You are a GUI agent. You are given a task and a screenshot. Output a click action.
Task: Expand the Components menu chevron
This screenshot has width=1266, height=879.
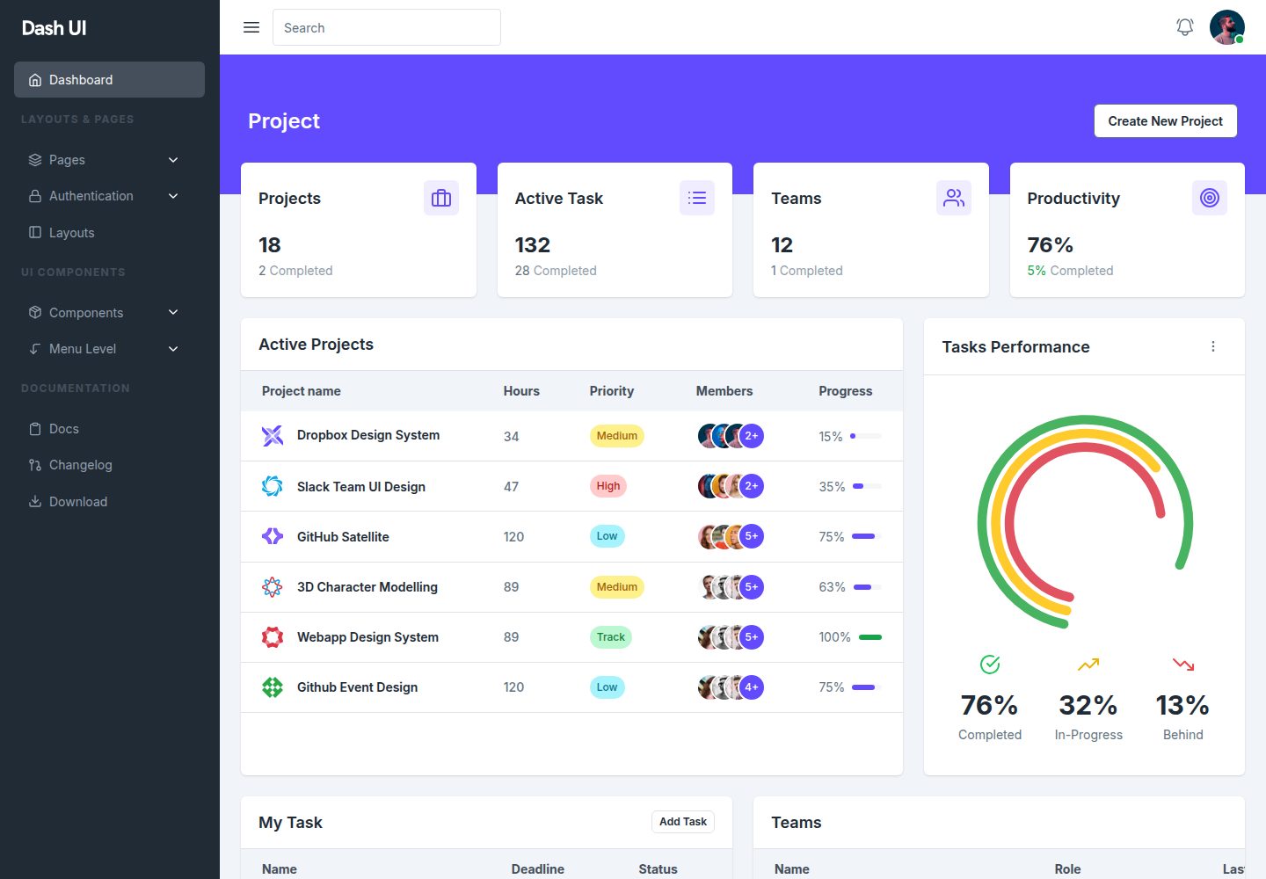point(173,312)
